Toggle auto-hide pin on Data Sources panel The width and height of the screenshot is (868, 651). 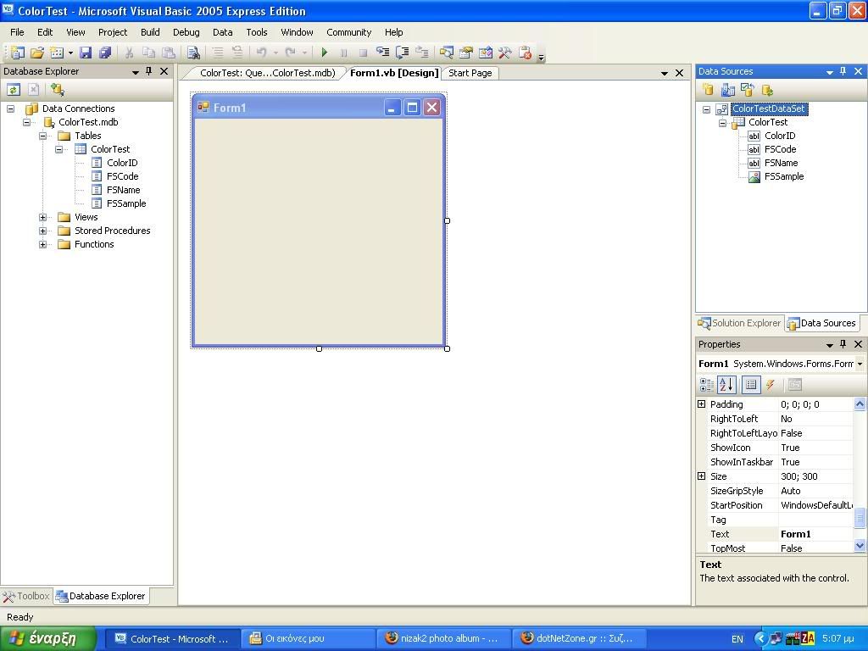[x=843, y=71]
